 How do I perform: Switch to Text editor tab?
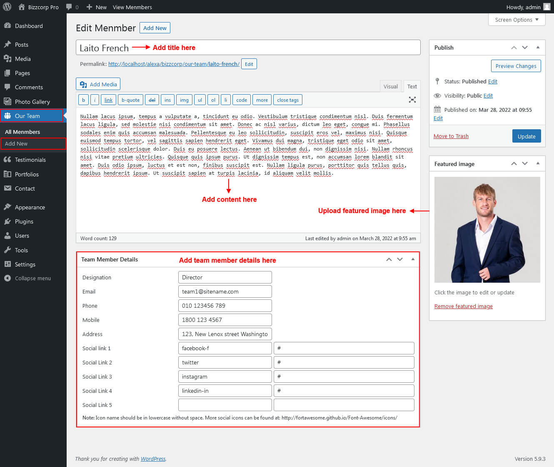412,86
